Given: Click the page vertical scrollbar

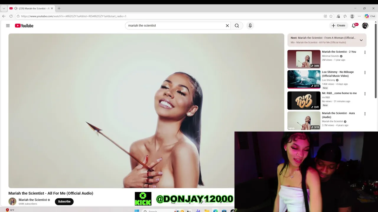Looking at the screenshot, I should click(376, 60).
